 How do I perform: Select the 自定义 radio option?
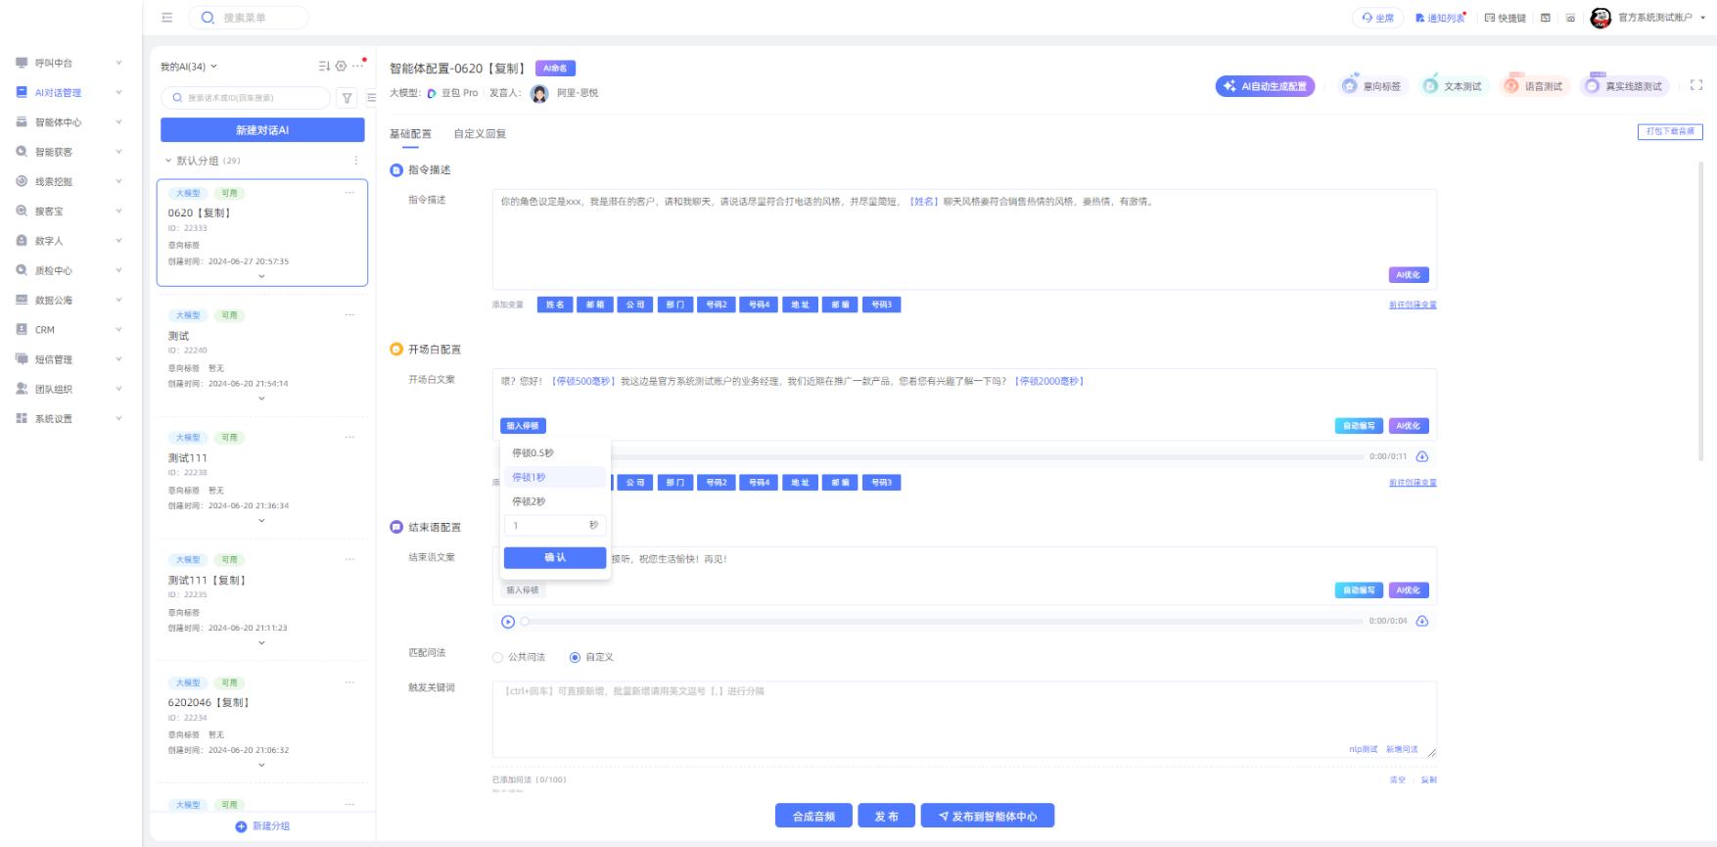tap(575, 658)
